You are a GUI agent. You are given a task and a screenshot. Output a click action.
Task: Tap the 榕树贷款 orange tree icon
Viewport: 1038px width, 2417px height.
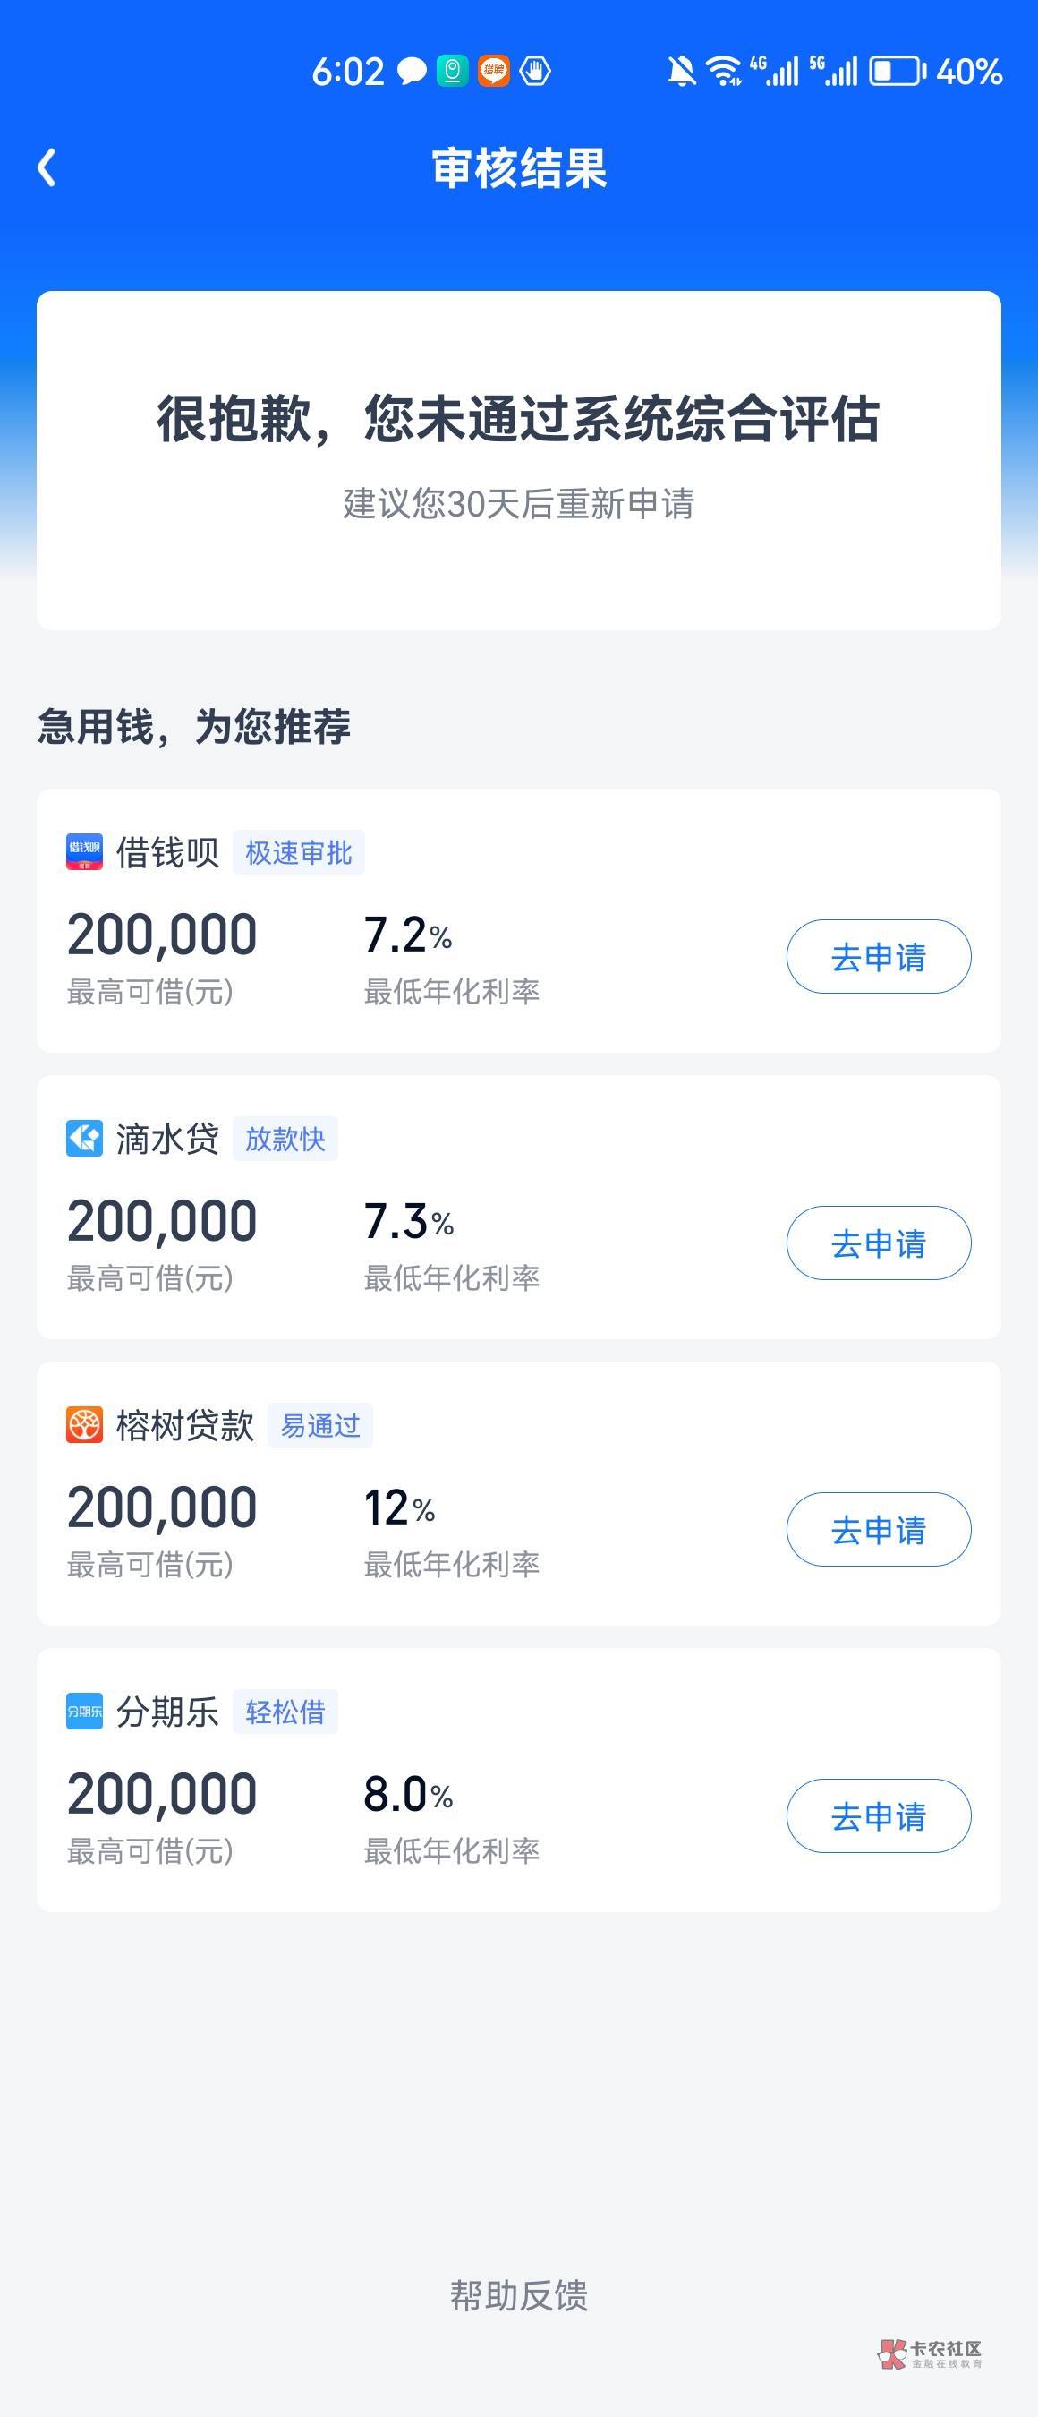point(84,1424)
